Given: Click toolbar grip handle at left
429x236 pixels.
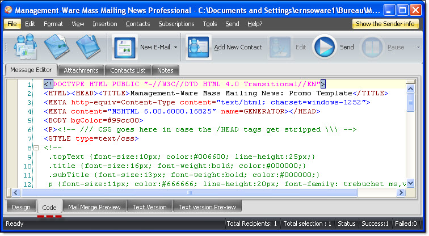Looking at the screenshot, I should tap(6, 47).
